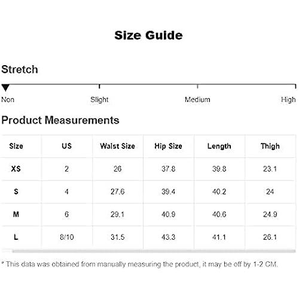Click the Thigh column header
The height and width of the screenshot is (299, 299).
[270, 147]
